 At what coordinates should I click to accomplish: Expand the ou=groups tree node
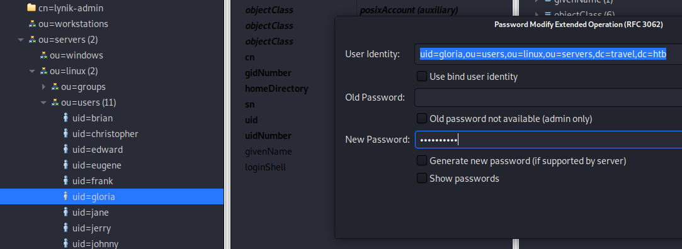(x=43, y=87)
